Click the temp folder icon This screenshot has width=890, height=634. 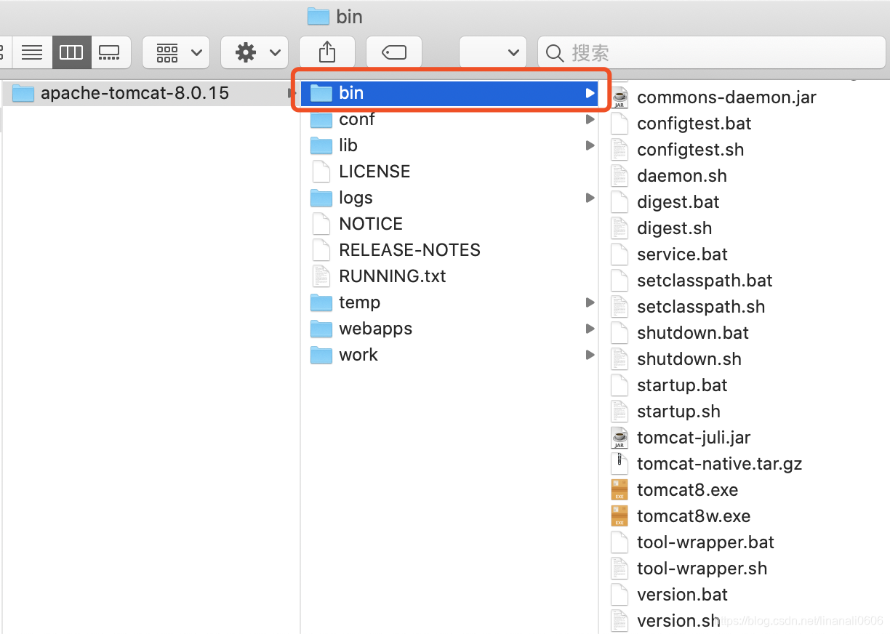tap(321, 302)
